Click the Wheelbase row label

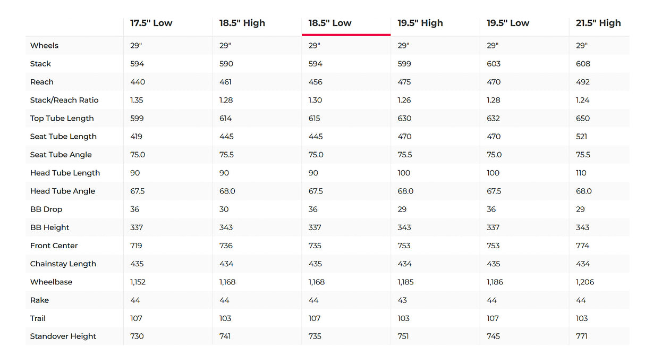(51, 282)
